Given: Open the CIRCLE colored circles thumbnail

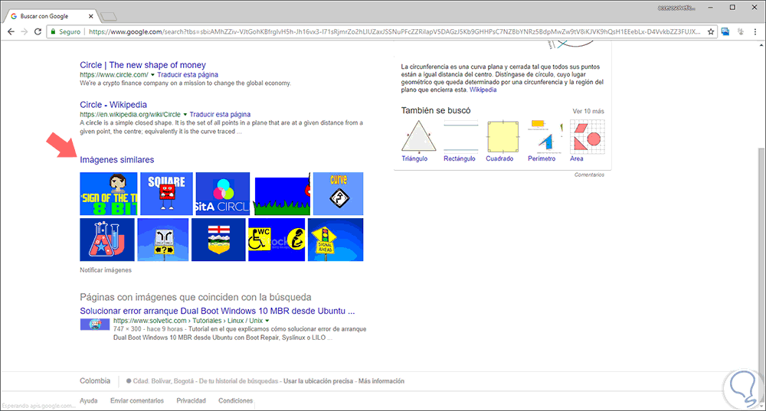Looking at the screenshot, I should pos(223,194).
